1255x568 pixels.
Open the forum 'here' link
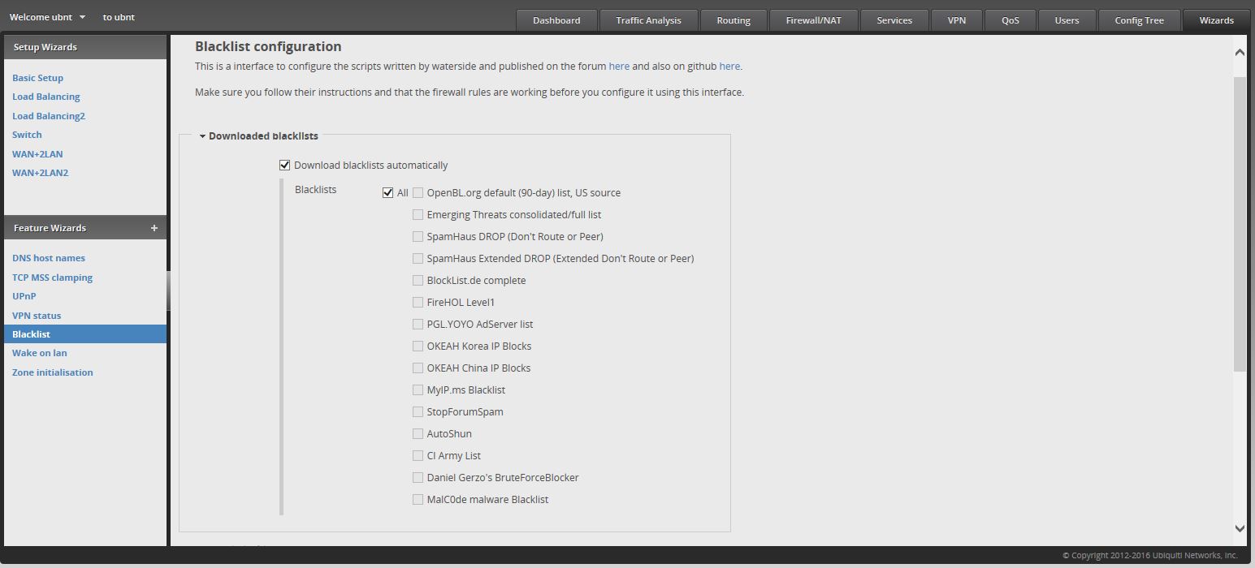click(619, 67)
